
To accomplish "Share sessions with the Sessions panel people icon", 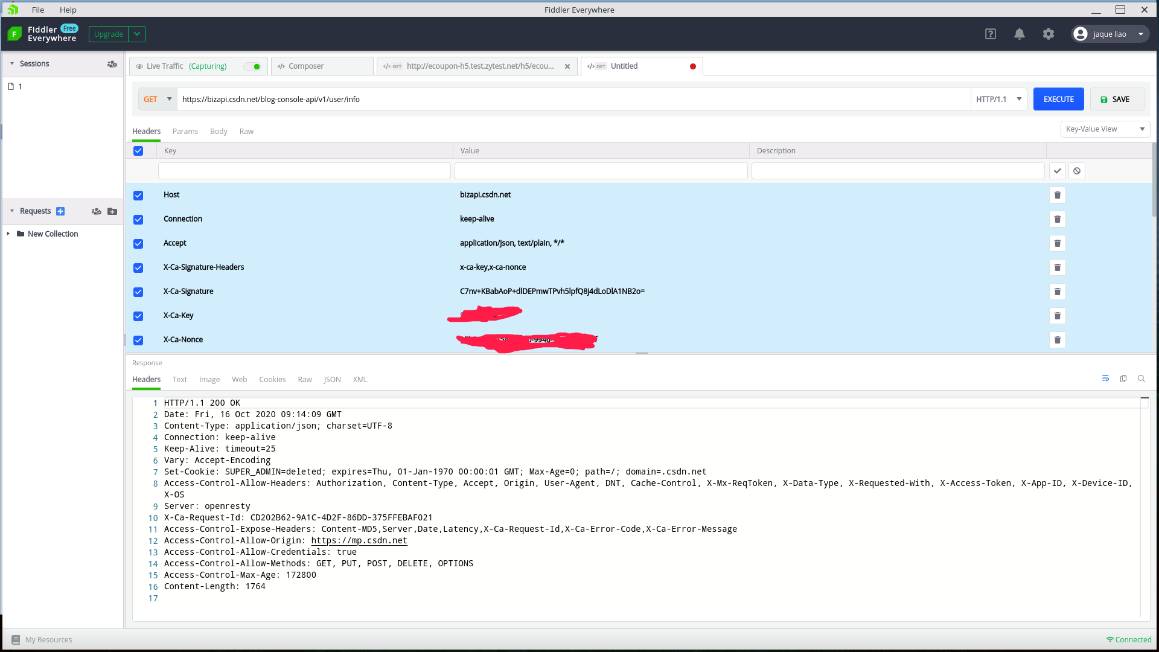I will [112, 64].
